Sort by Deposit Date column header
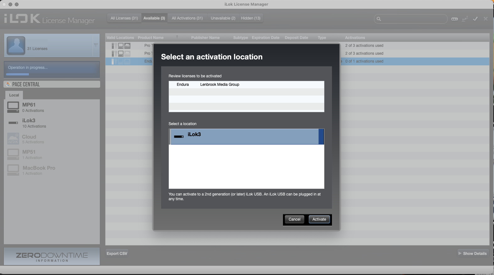The height and width of the screenshot is (275, 494). point(296,38)
